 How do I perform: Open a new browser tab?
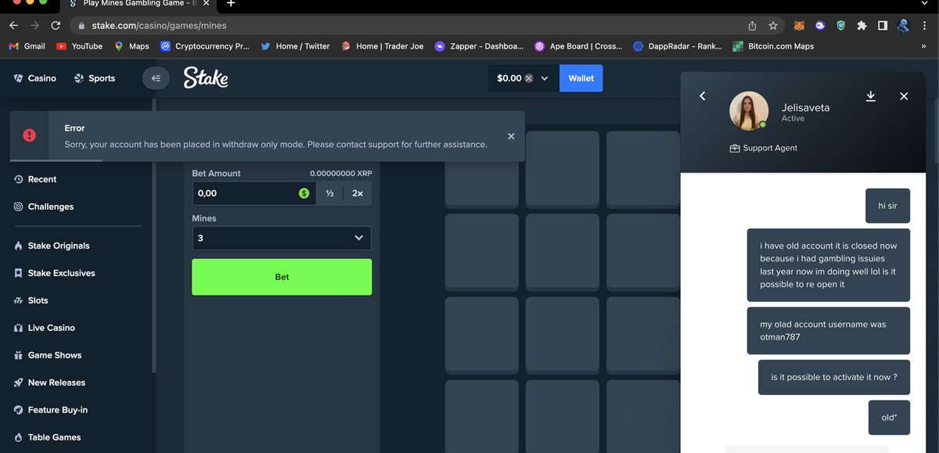pyautogui.click(x=231, y=4)
